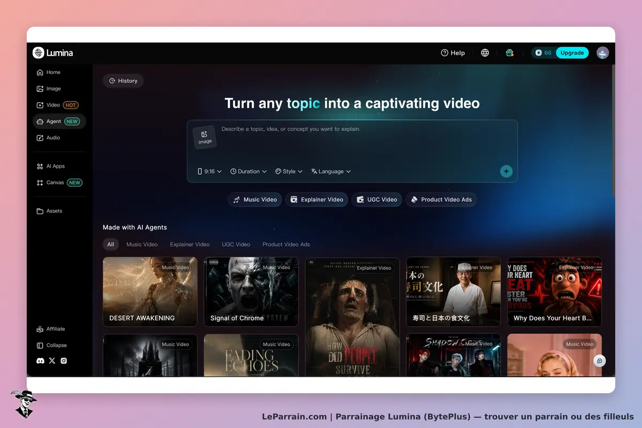Open the Duration dropdown
Image resolution: width=642 pixels, height=428 pixels.
[x=248, y=172]
